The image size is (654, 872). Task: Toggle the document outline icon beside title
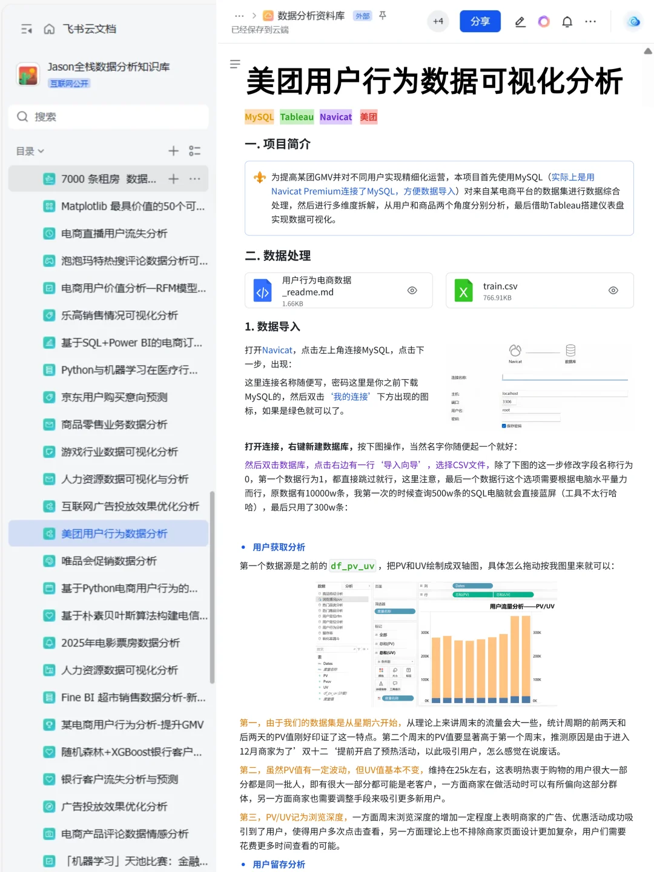click(235, 64)
